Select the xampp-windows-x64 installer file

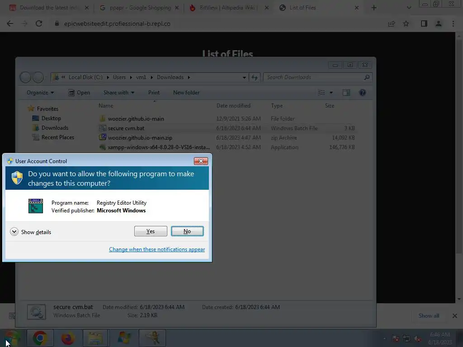(x=159, y=147)
